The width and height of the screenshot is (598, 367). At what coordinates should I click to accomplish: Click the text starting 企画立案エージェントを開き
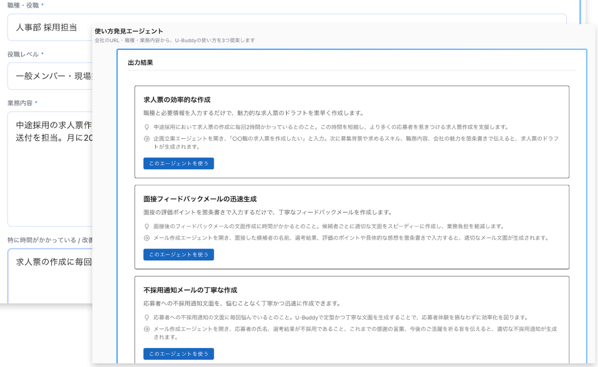point(356,142)
